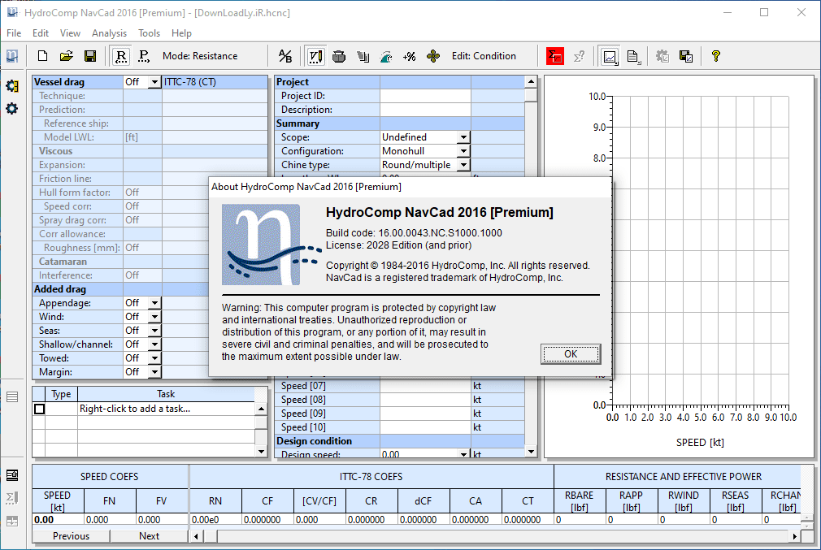Click the Next button
821x550 pixels.
coord(150,536)
